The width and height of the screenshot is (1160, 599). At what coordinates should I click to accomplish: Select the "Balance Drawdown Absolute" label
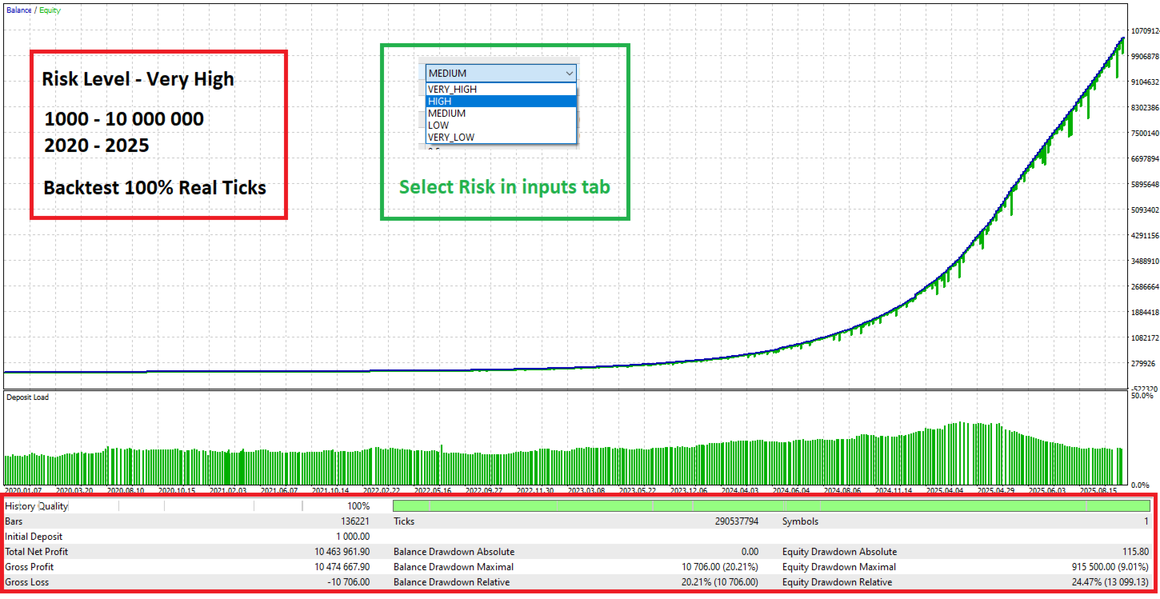[454, 552]
